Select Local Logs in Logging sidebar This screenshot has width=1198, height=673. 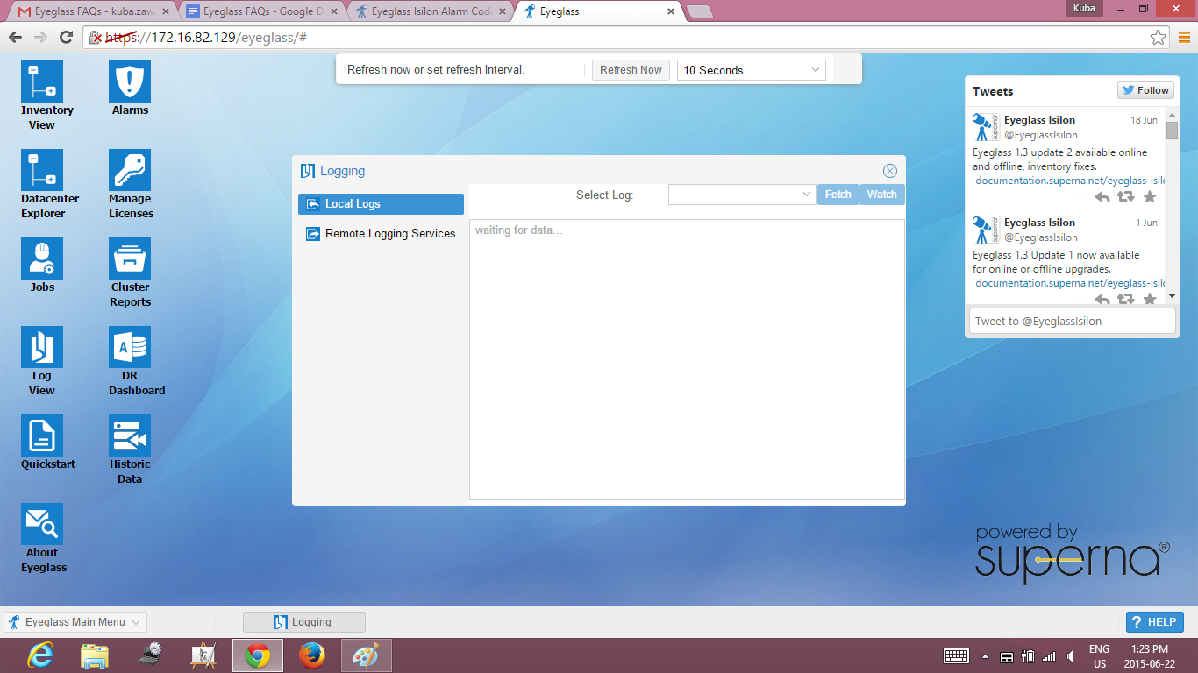(381, 204)
